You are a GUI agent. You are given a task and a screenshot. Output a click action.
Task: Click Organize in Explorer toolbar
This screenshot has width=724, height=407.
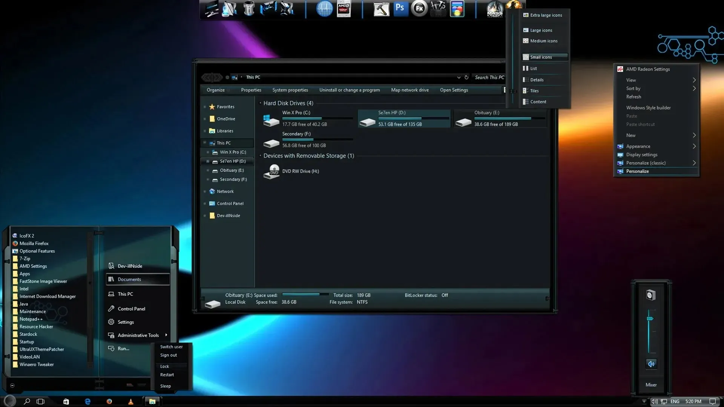(x=216, y=90)
